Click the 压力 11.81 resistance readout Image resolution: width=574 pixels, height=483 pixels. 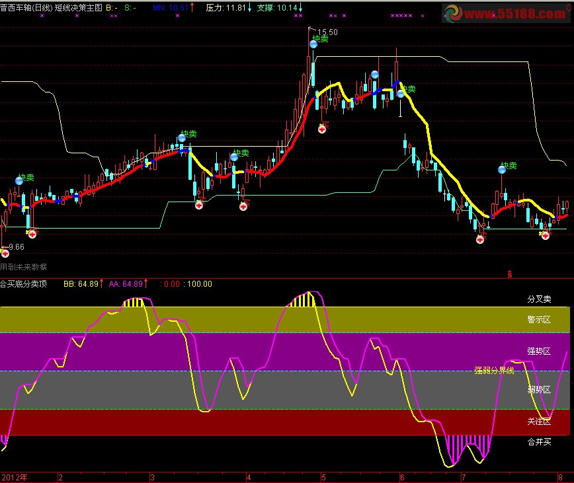tap(228, 8)
